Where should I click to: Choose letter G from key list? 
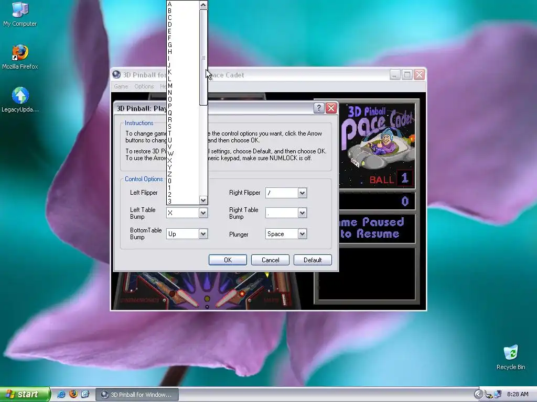[183, 45]
